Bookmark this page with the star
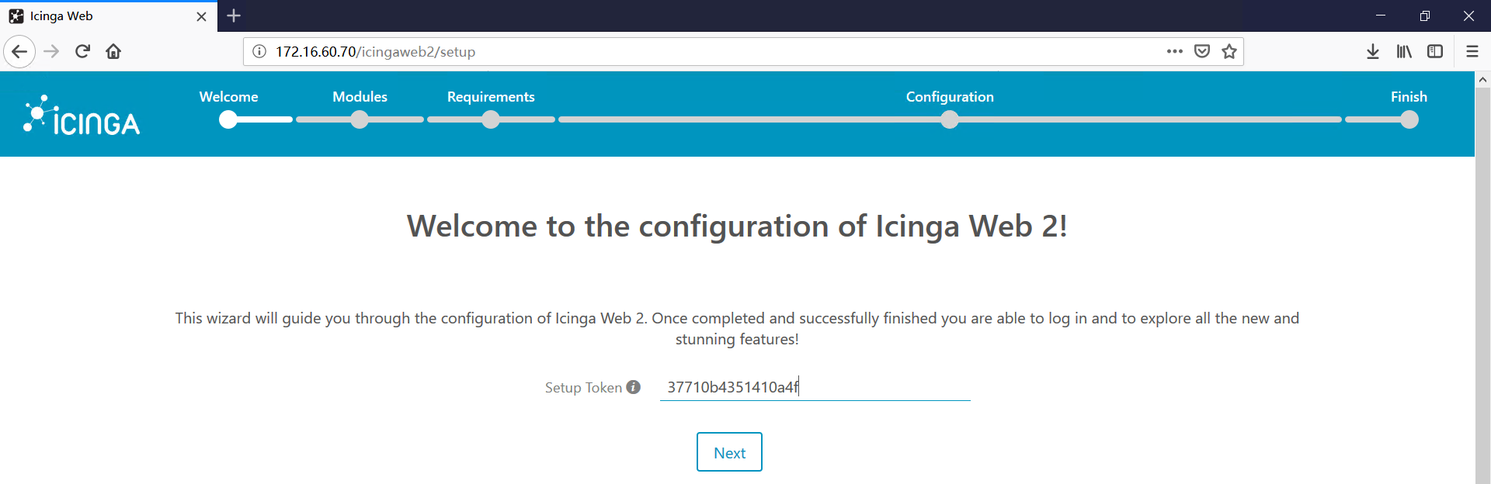The image size is (1491, 484). pyautogui.click(x=1229, y=52)
